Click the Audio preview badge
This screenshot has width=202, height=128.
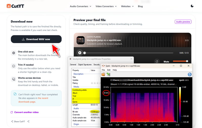183,22
